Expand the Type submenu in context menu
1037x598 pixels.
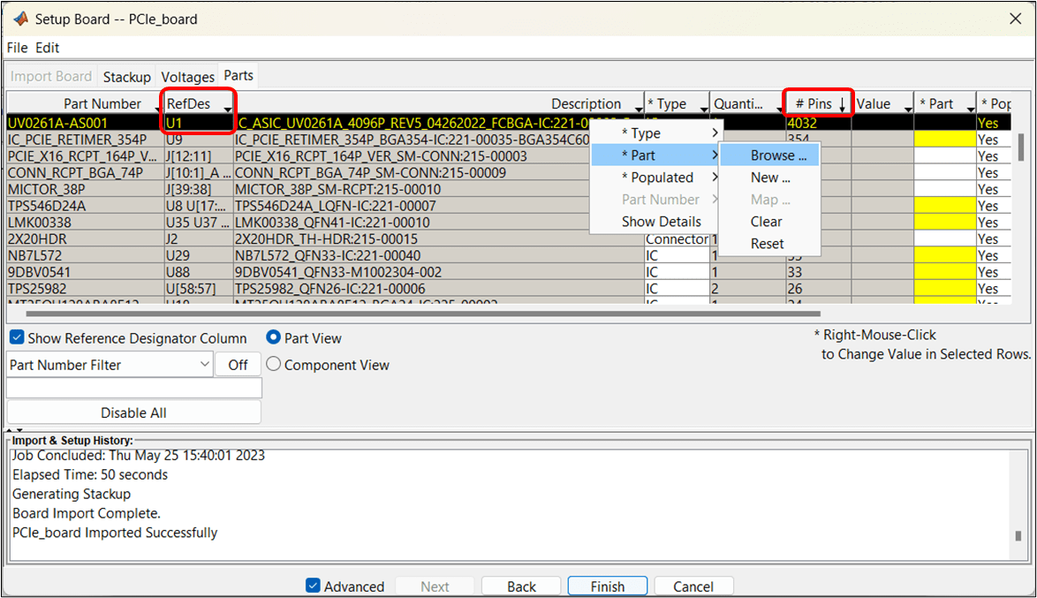(x=656, y=133)
